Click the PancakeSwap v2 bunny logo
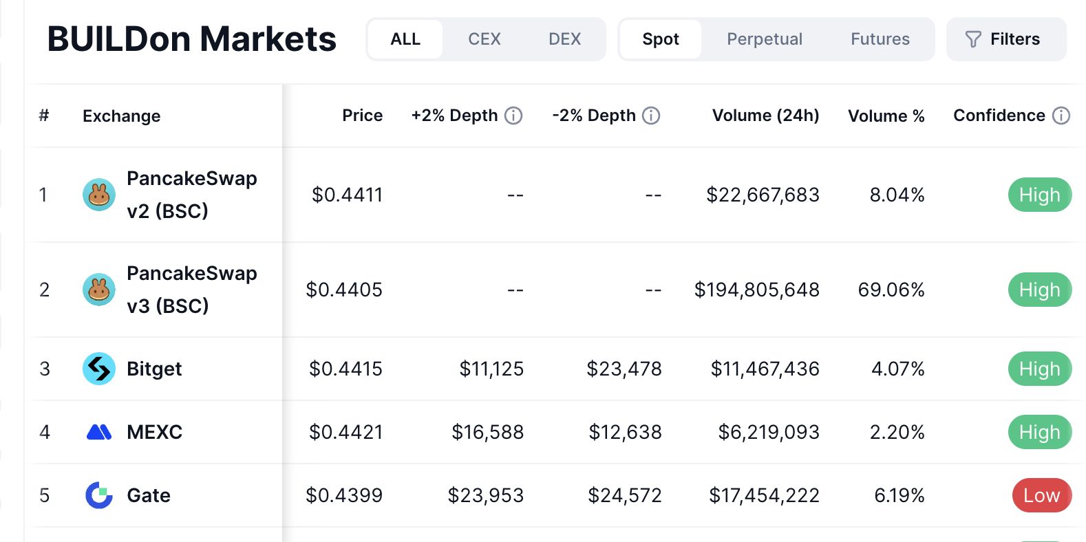Viewport: 1086px width, 542px height. point(99,195)
